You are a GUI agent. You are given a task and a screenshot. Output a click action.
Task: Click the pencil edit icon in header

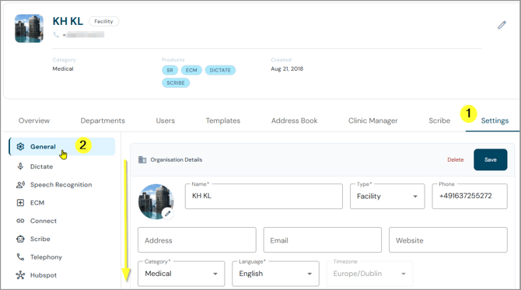click(x=502, y=25)
